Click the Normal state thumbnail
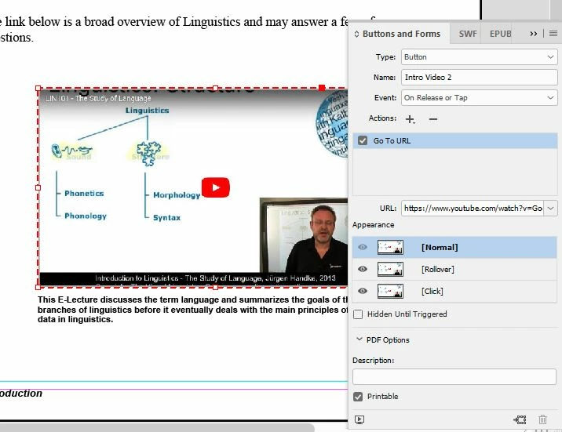 (390, 247)
